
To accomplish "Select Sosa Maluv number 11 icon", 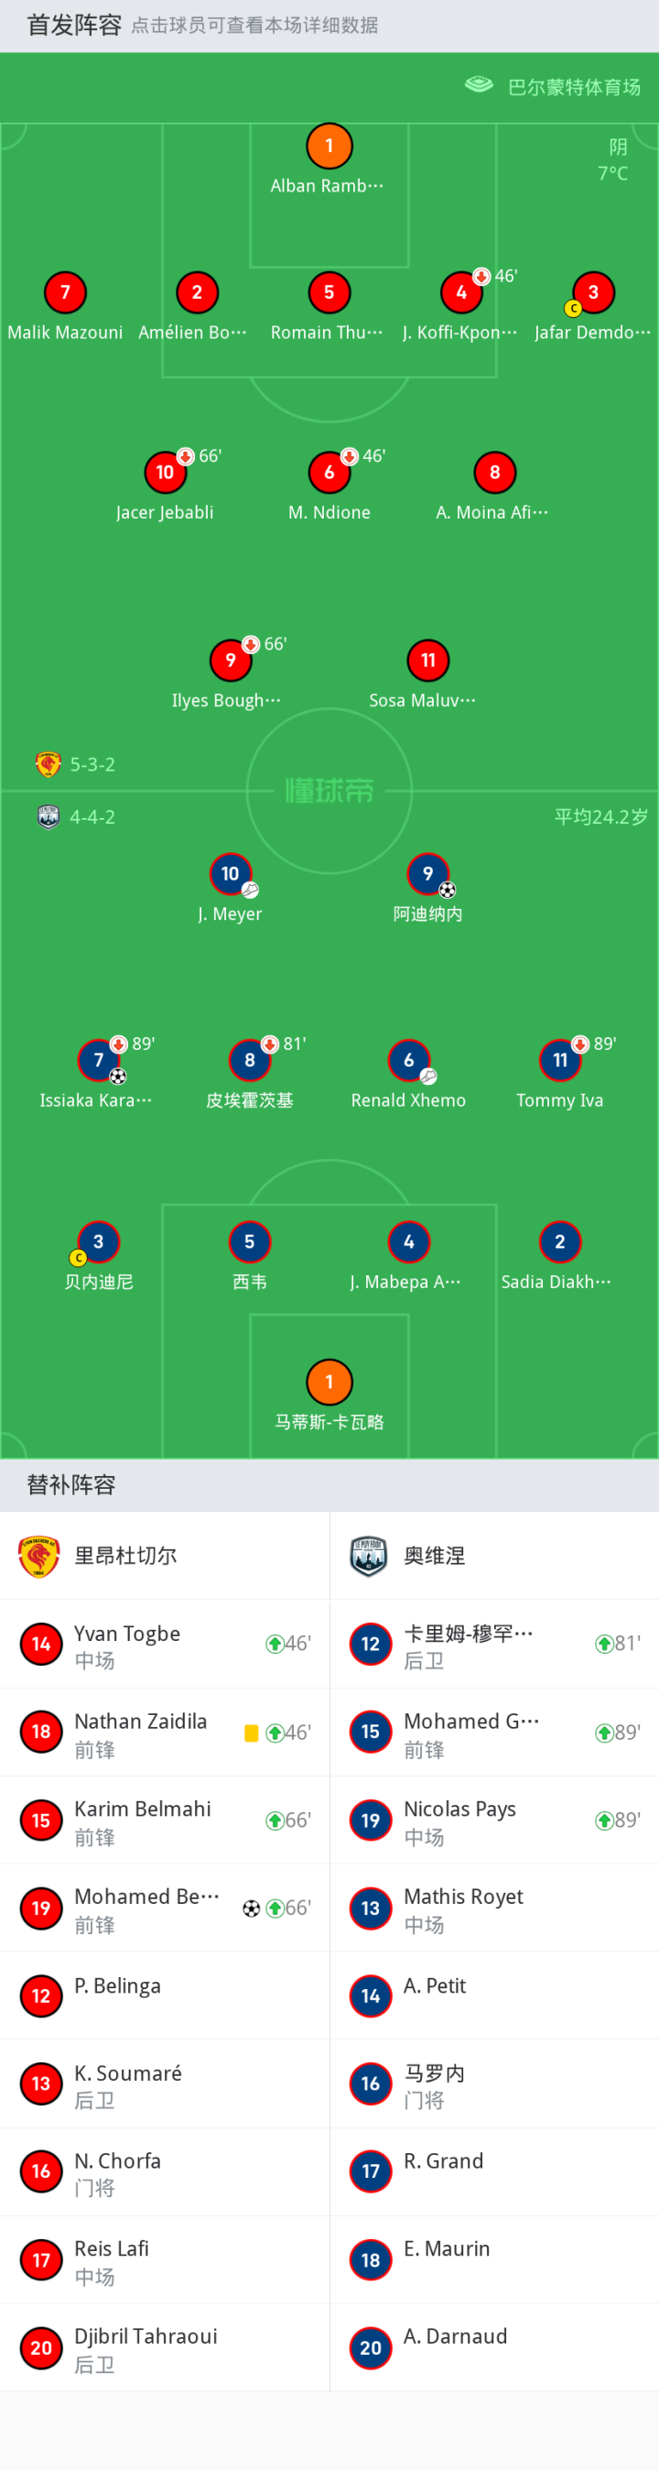I will [428, 660].
